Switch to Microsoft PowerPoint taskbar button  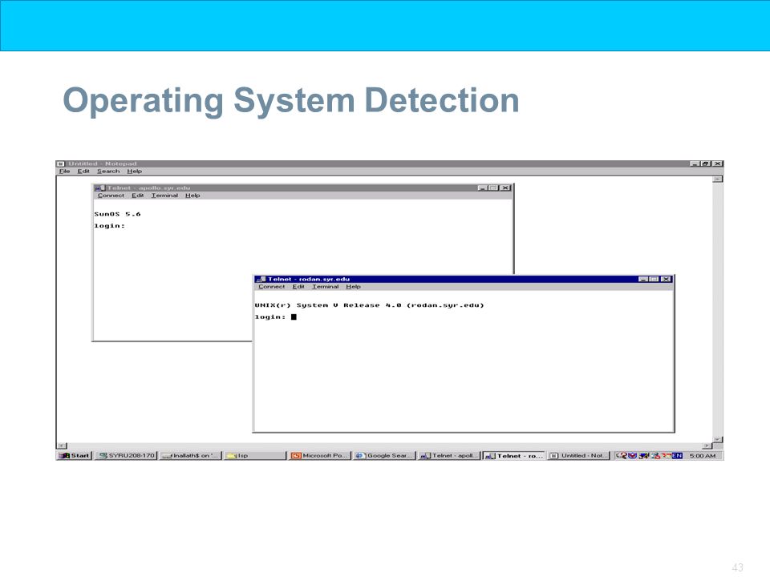pos(320,455)
